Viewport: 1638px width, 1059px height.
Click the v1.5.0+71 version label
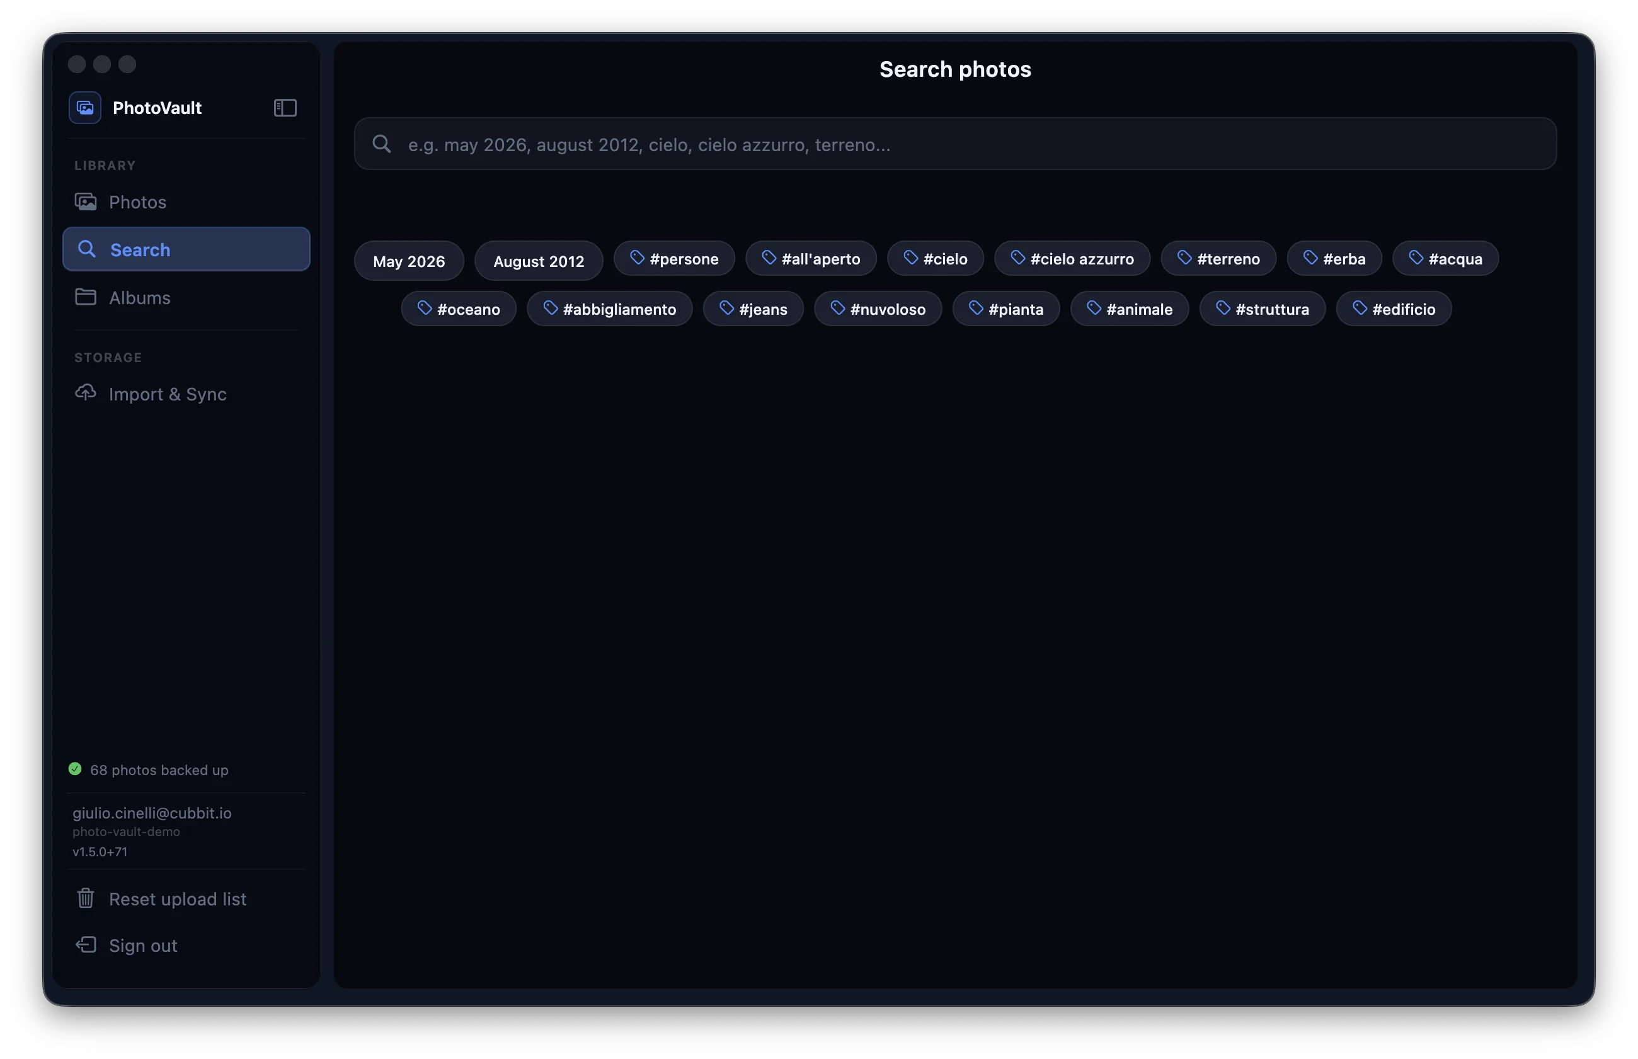pyautogui.click(x=100, y=851)
